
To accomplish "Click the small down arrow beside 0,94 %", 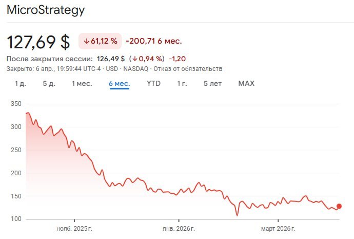I will [x=135, y=58].
